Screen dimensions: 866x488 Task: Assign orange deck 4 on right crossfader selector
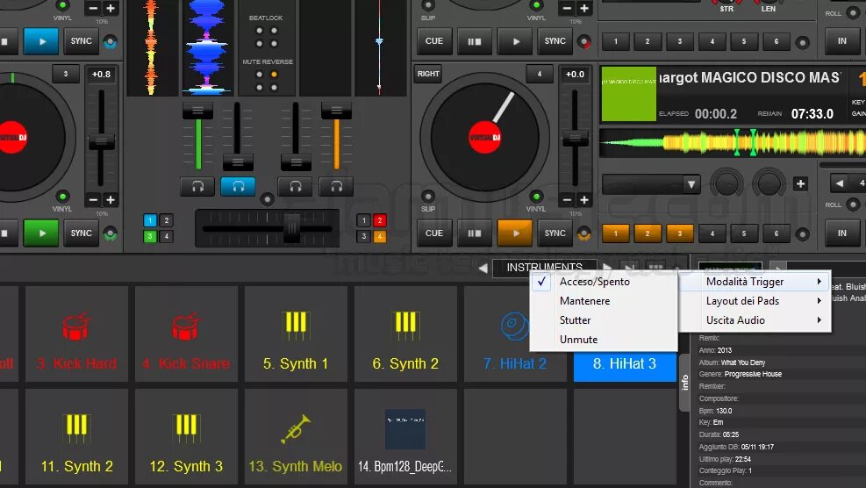(379, 236)
